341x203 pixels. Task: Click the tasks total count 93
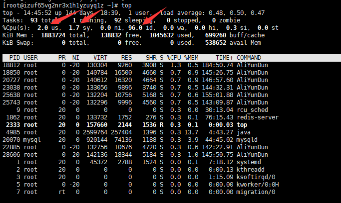click(34, 20)
